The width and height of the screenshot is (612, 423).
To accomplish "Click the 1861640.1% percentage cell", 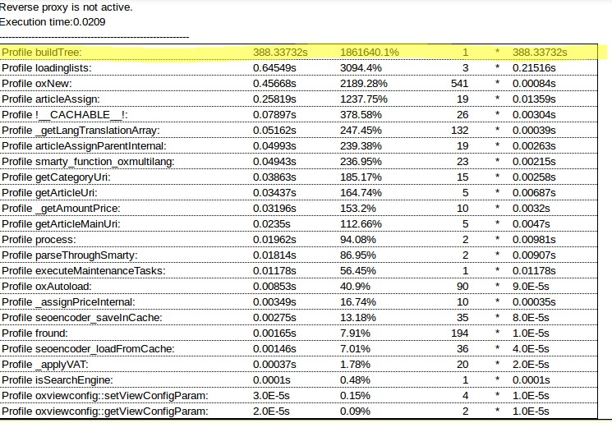I will [x=370, y=53].
